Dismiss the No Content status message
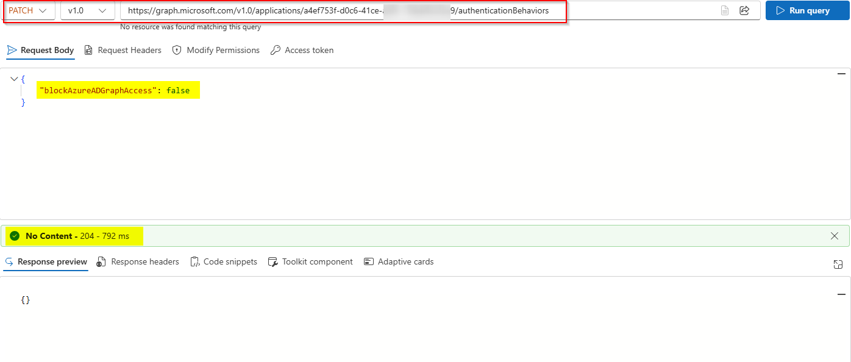This screenshot has width=851, height=362. click(835, 236)
